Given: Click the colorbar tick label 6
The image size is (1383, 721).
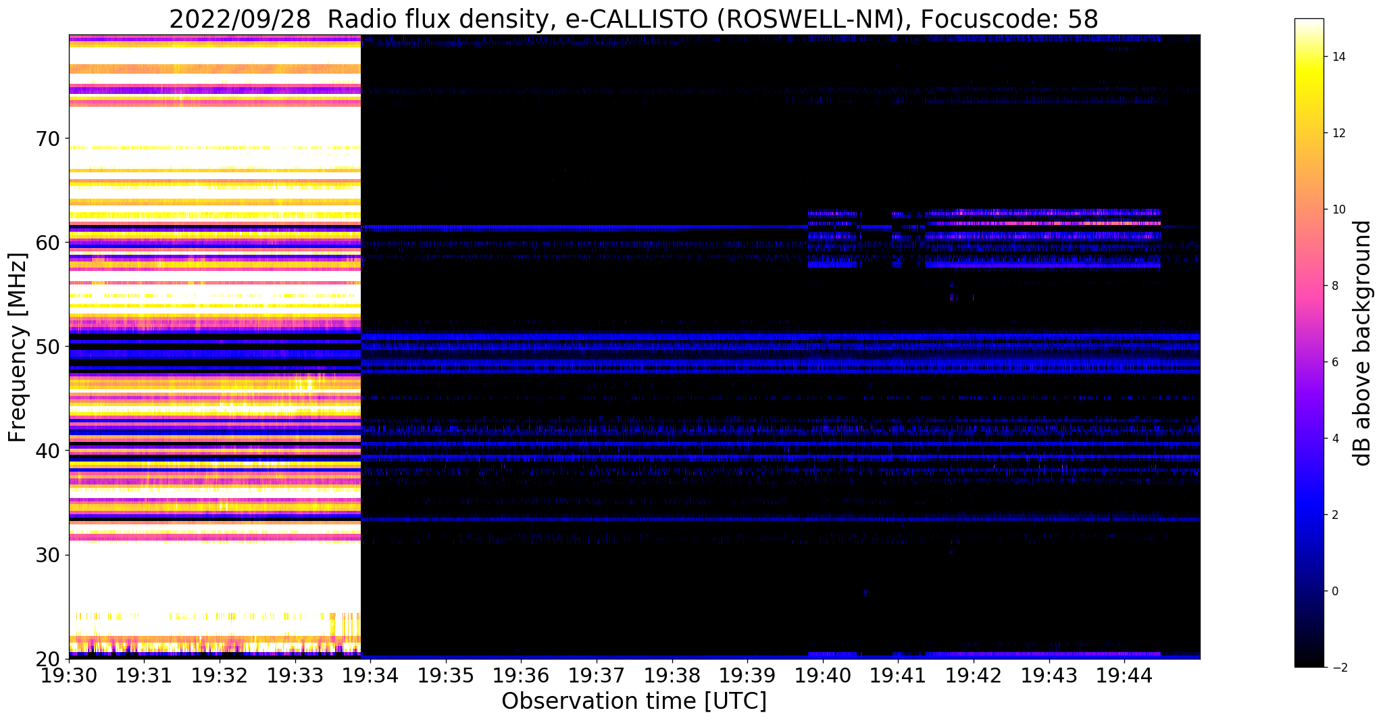Looking at the screenshot, I should (1334, 362).
